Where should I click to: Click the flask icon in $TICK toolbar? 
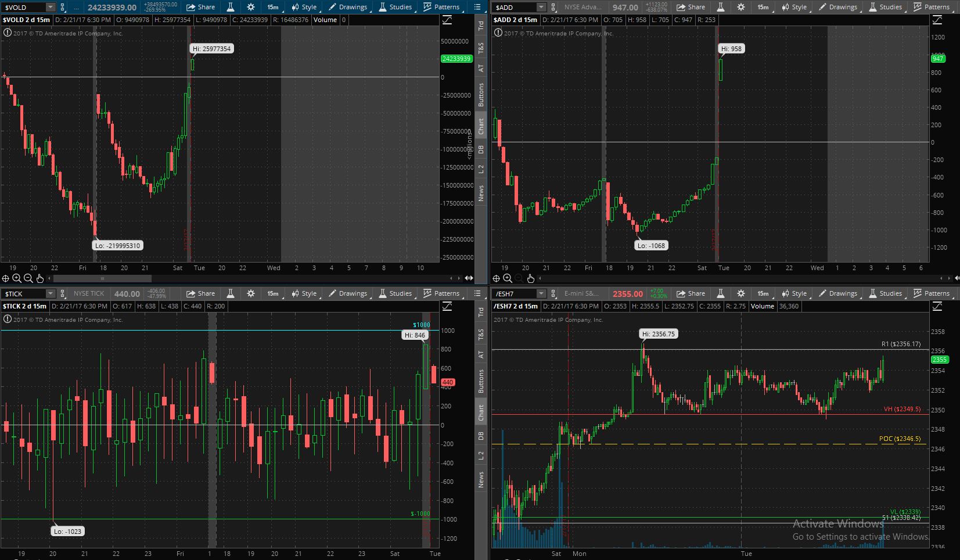pos(231,293)
